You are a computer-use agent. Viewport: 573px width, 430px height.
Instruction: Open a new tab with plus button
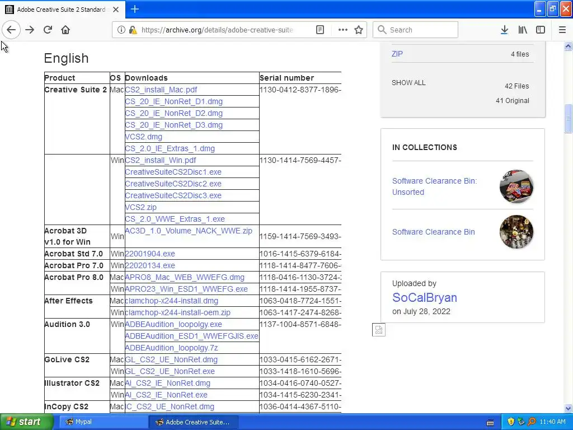pyautogui.click(x=134, y=9)
